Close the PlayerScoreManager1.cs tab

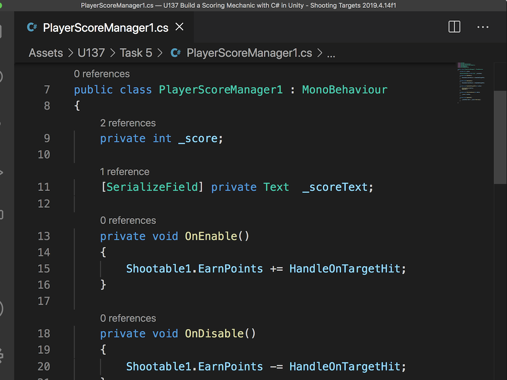(179, 27)
